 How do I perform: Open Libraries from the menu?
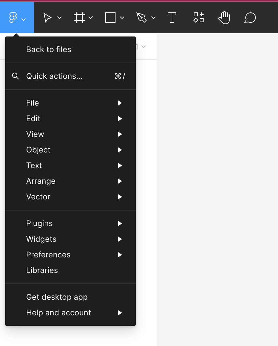(x=70, y=270)
